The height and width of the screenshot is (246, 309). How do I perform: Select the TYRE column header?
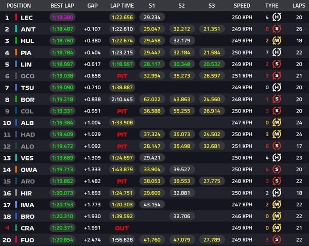[x=271, y=6]
